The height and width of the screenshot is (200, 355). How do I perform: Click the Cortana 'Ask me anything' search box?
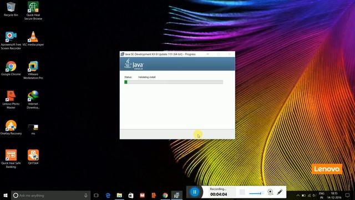pyautogui.click(x=51, y=195)
